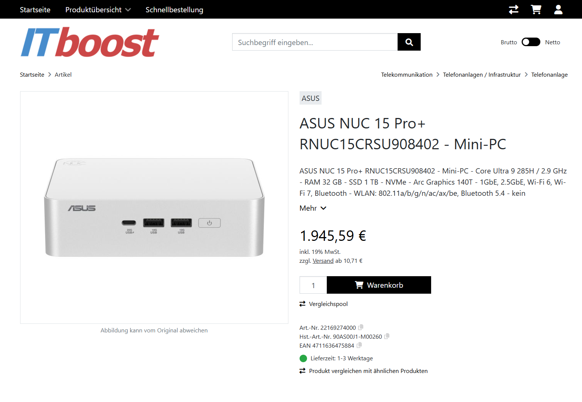
Task: Click Produkt vergleichen mit ähnlichen Produkten
Action: 364,371
